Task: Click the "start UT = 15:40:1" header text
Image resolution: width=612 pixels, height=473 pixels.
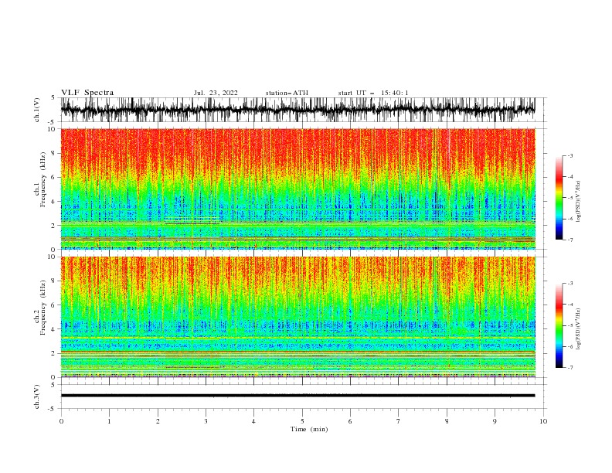Action: click(373, 93)
